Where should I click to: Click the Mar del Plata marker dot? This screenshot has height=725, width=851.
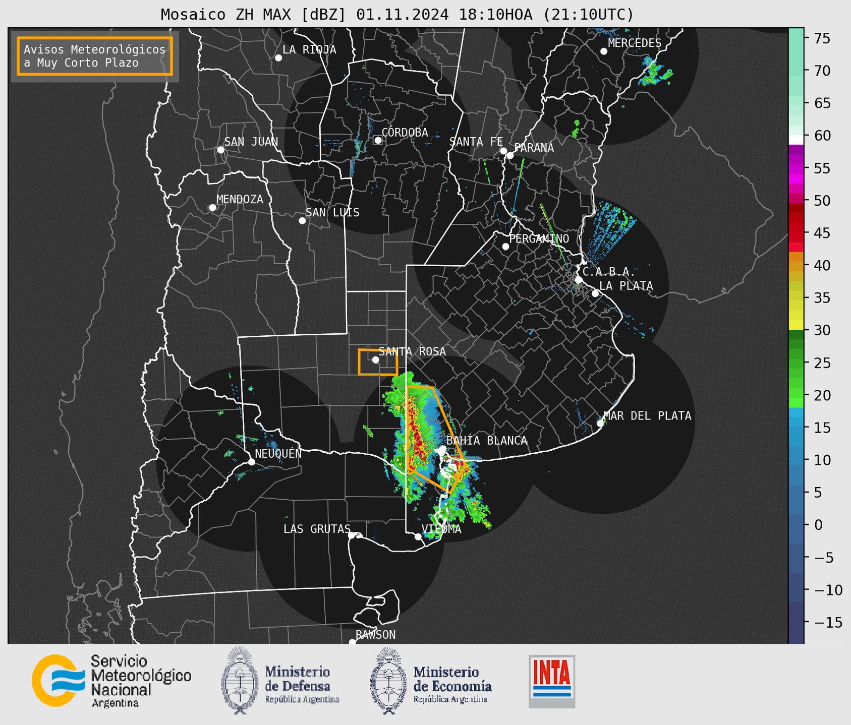click(600, 424)
